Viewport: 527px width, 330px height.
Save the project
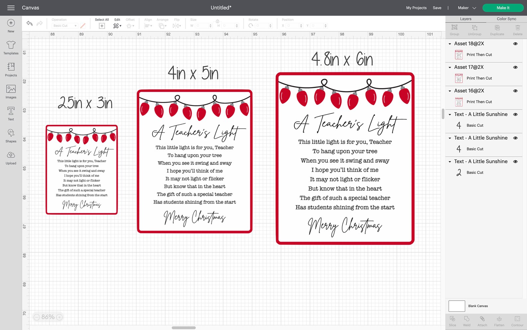coord(437,8)
